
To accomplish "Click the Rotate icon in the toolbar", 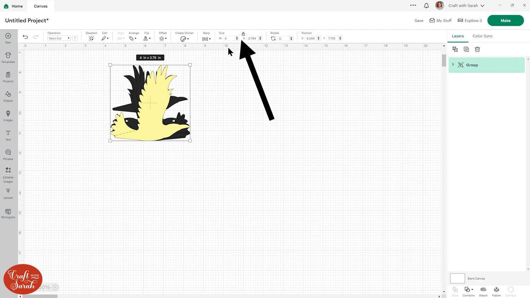I will coord(273,38).
